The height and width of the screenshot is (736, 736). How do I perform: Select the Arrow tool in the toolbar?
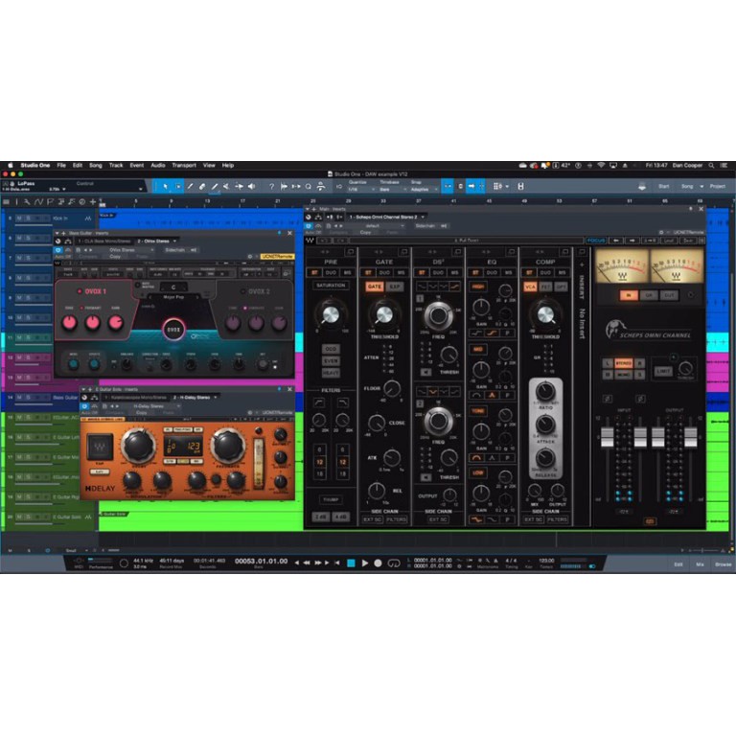pos(165,186)
